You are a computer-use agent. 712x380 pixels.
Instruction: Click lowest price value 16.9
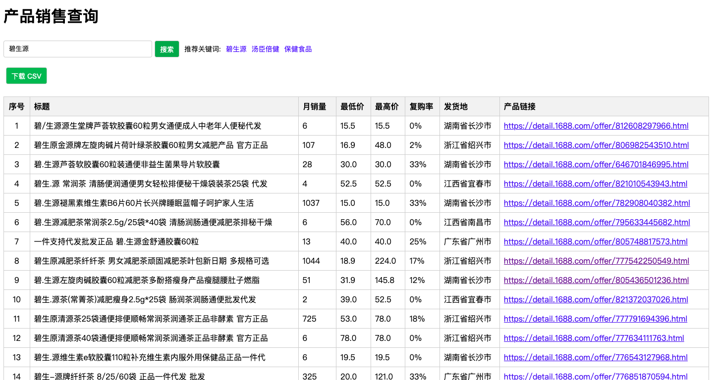click(348, 145)
